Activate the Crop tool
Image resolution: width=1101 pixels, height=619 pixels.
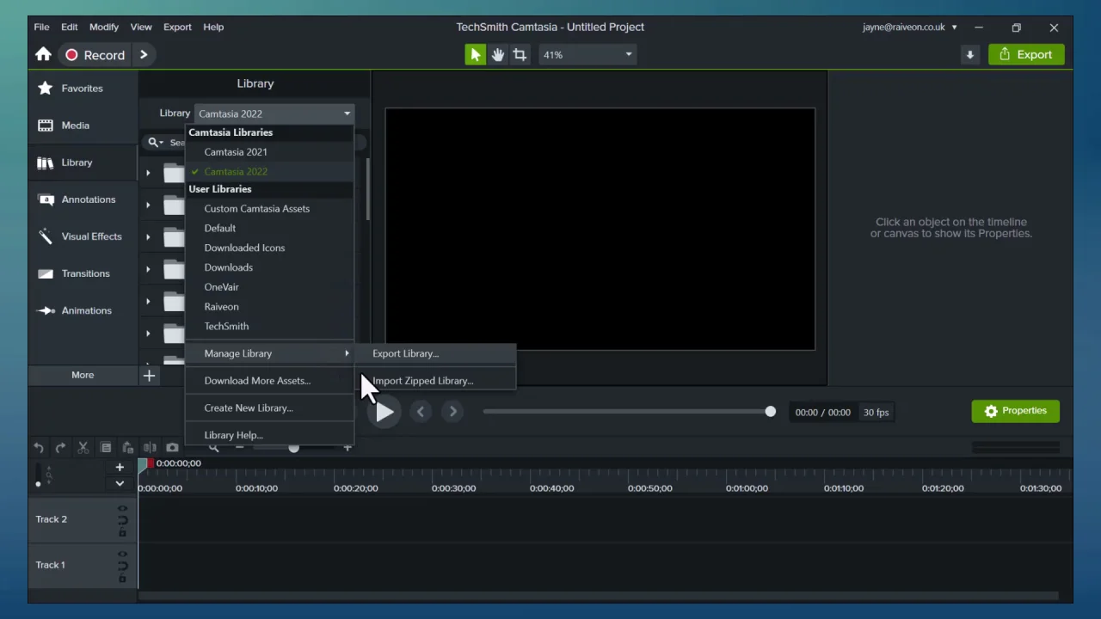[520, 54]
